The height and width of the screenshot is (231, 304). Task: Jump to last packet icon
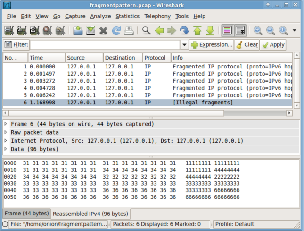click(x=210, y=31)
